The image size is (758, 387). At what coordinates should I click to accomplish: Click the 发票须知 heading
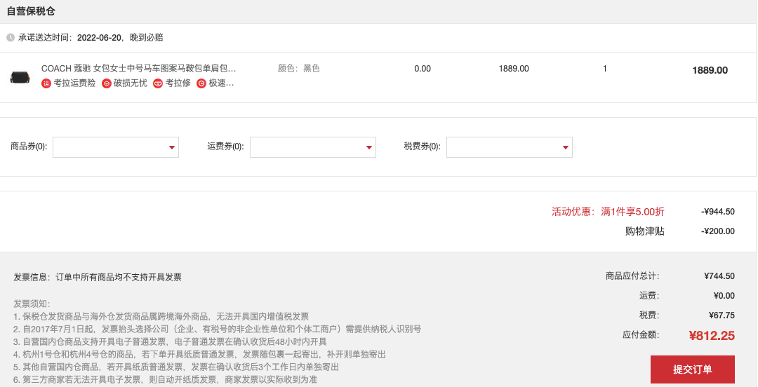[x=32, y=304]
